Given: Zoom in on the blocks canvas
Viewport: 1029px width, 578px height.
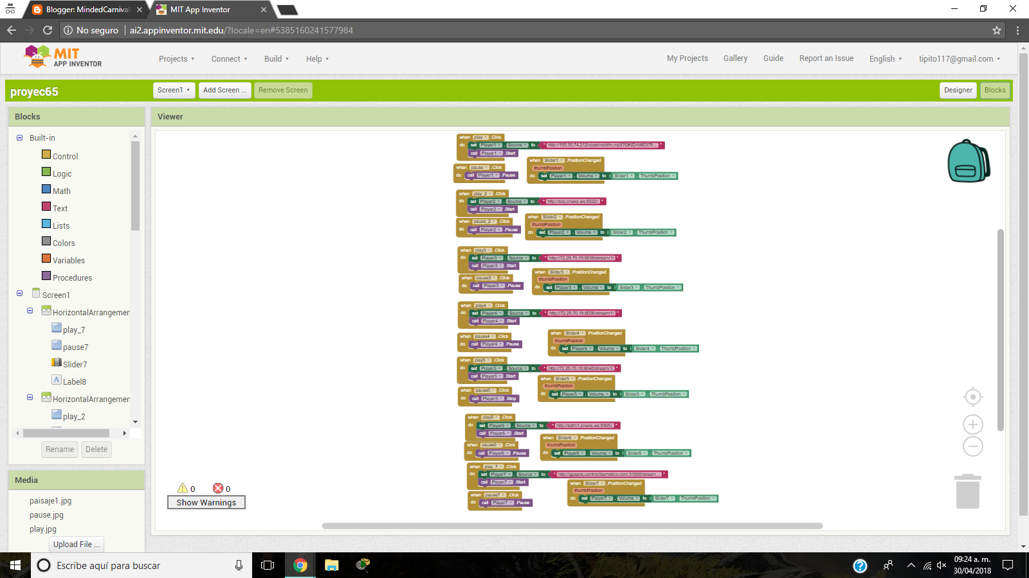Looking at the screenshot, I should [973, 424].
